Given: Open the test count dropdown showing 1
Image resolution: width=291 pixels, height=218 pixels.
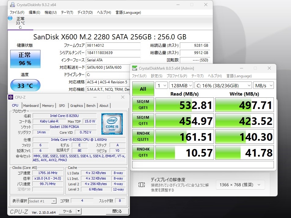Looking at the screenshot, I should 162,85.
